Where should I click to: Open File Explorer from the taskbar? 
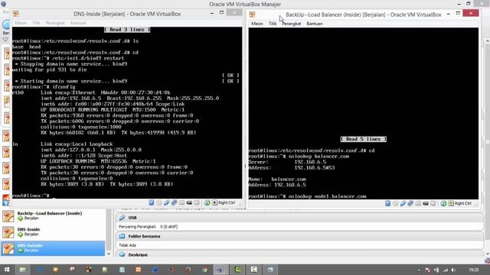23,270
